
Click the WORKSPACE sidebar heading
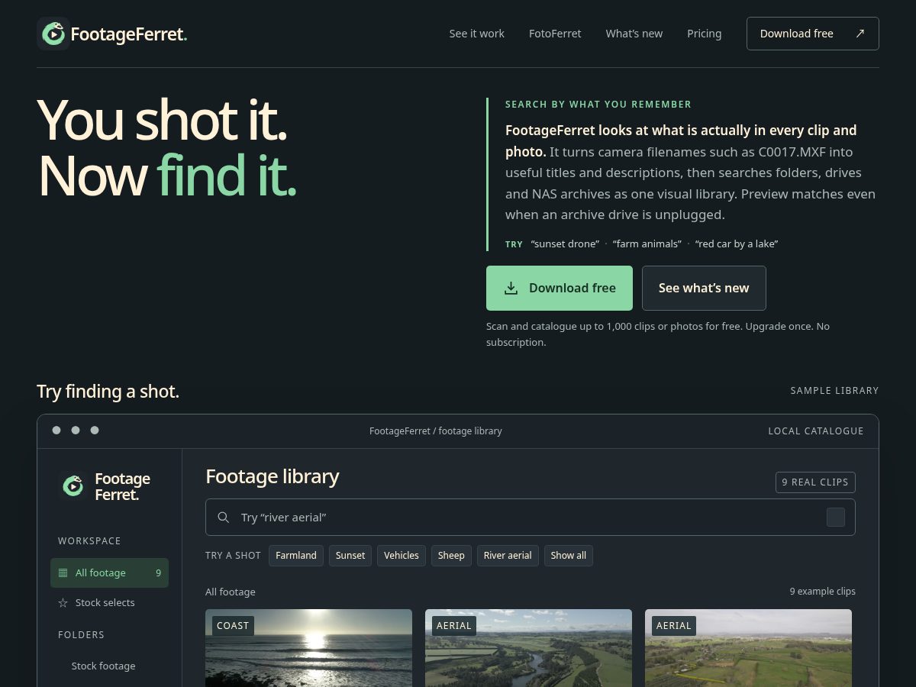tap(89, 541)
